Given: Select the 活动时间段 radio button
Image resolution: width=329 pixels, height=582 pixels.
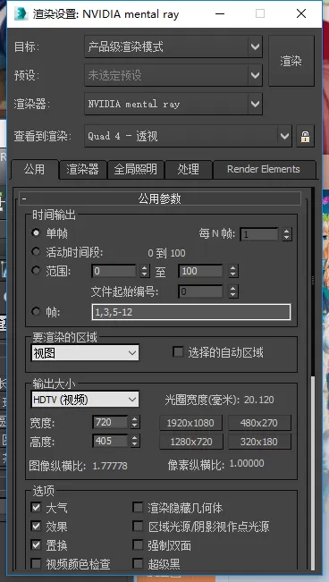Looking at the screenshot, I should point(36,252).
